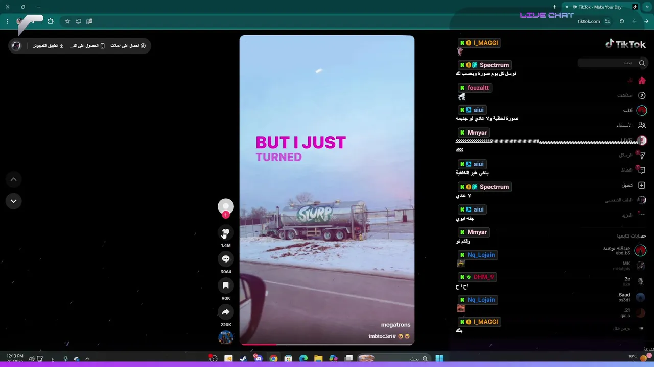Viewport: 654px width, 367px height.
Task: Open Microsoft Store from the taskbar
Action: [x=288, y=358]
